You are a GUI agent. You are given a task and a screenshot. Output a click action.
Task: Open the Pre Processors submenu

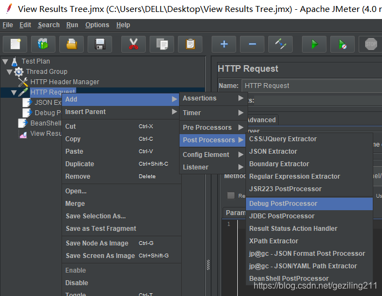pyautogui.click(x=213, y=128)
